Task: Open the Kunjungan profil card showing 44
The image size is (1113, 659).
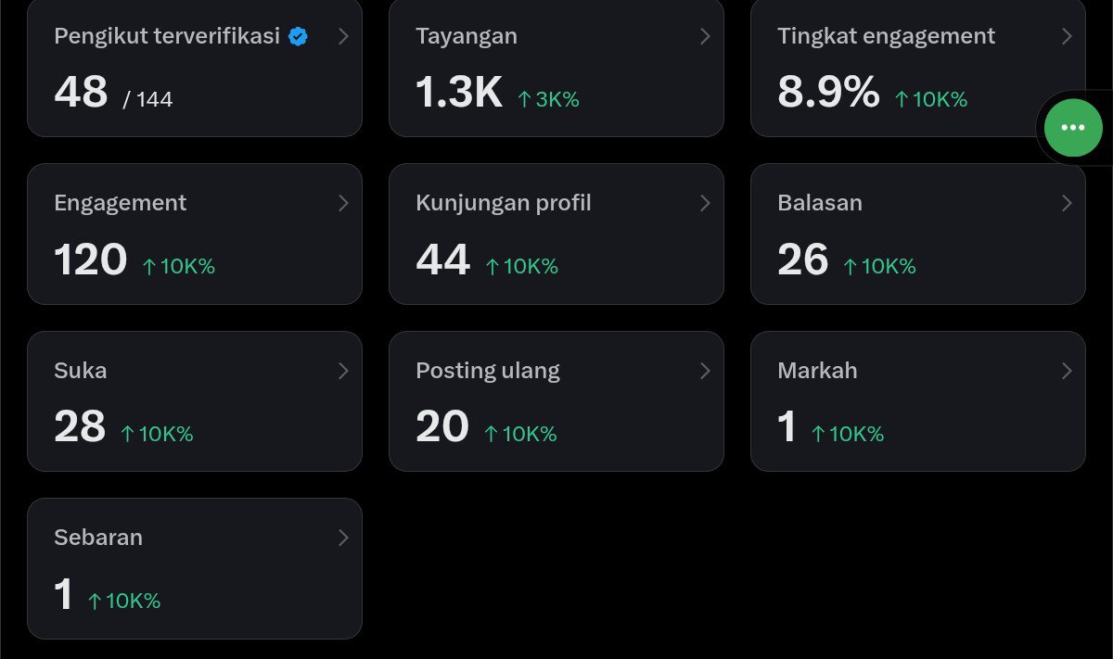Action: click(556, 234)
